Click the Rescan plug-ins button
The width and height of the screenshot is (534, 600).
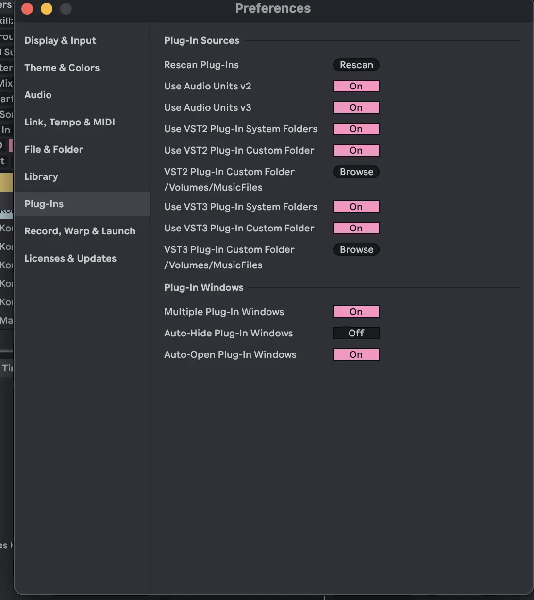tap(356, 65)
